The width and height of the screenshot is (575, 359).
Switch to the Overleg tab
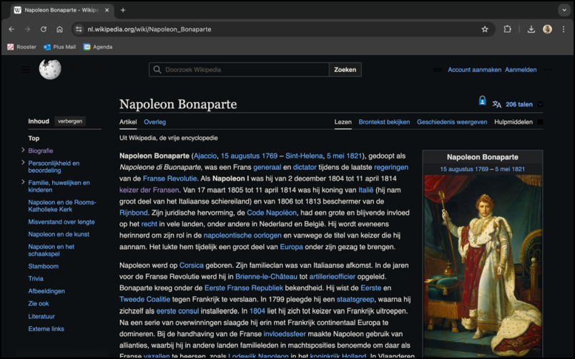pos(154,122)
